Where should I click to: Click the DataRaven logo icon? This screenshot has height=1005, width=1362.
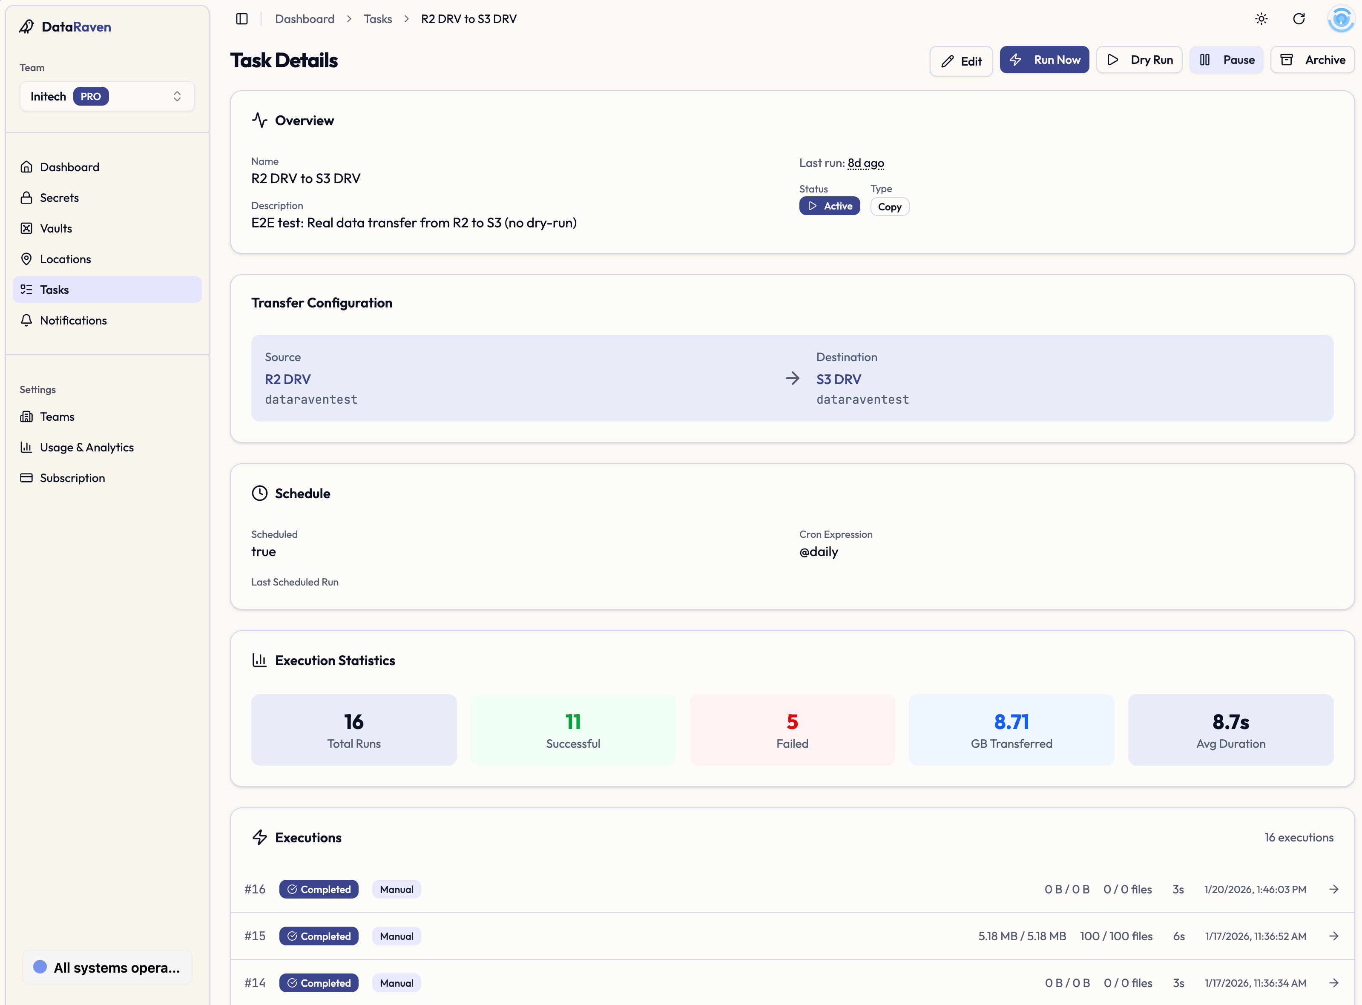pyautogui.click(x=26, y=27)
